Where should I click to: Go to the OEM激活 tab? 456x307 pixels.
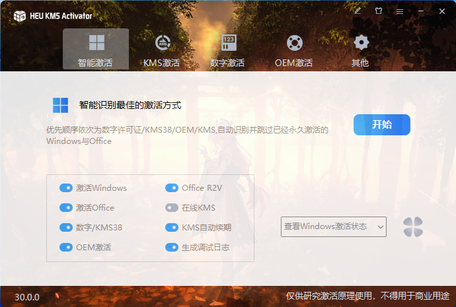point(294,50)
